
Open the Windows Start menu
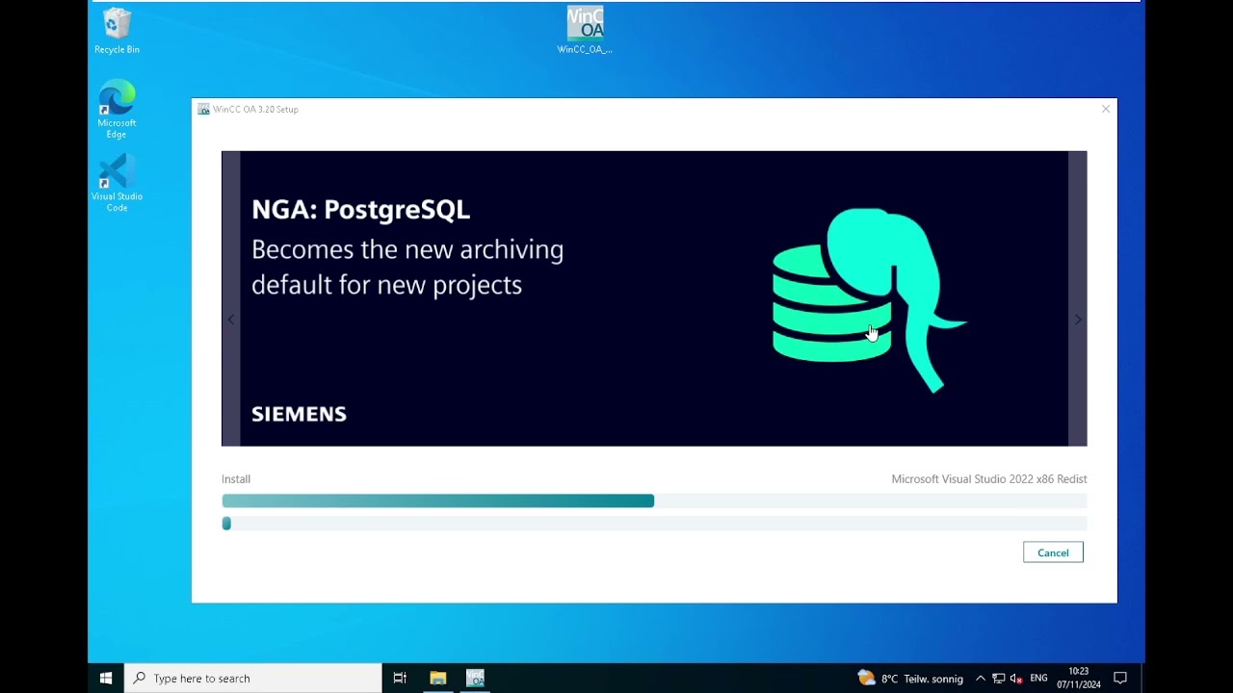[106, 678]
